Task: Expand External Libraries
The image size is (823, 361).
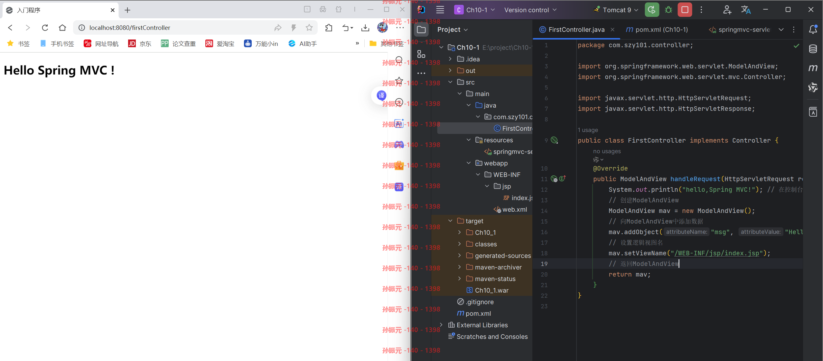Action: pos(441,325)
